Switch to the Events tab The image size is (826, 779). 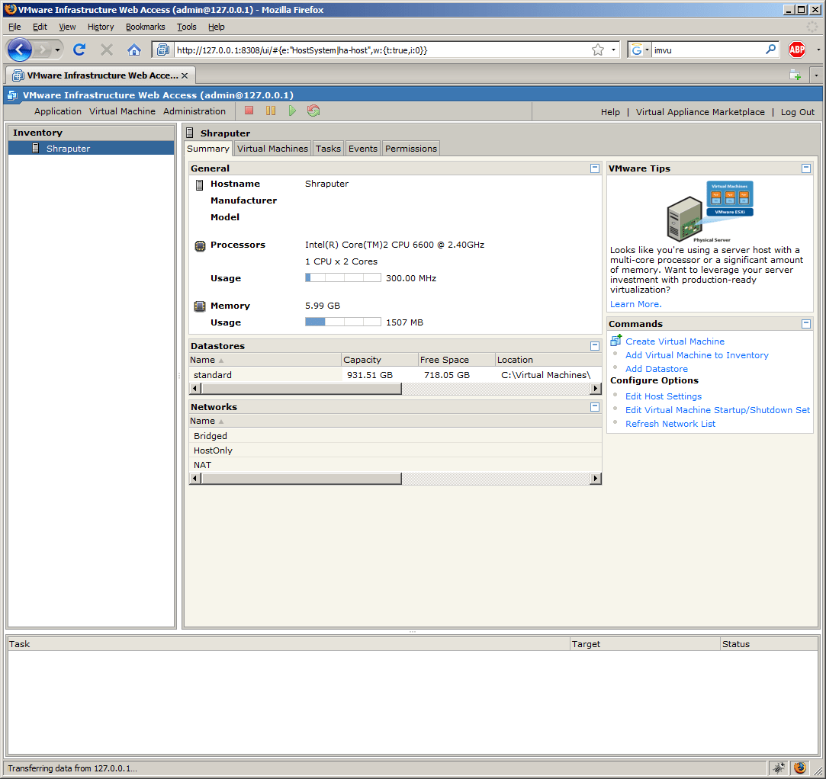[363, 149]
